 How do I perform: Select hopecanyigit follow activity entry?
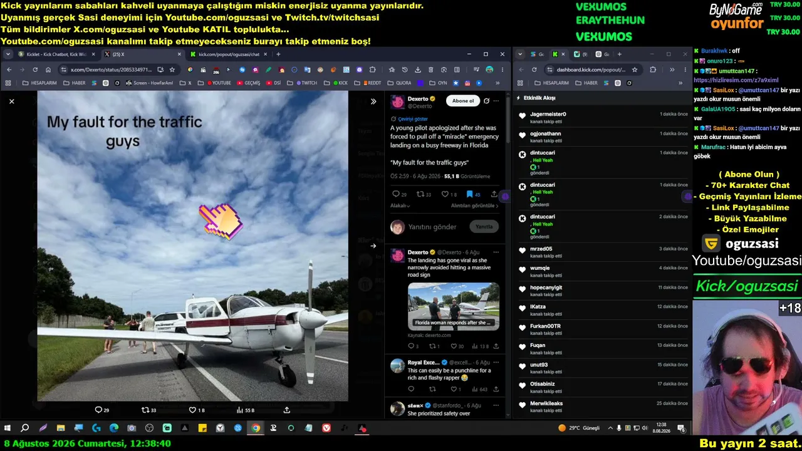tap(603, 290)
